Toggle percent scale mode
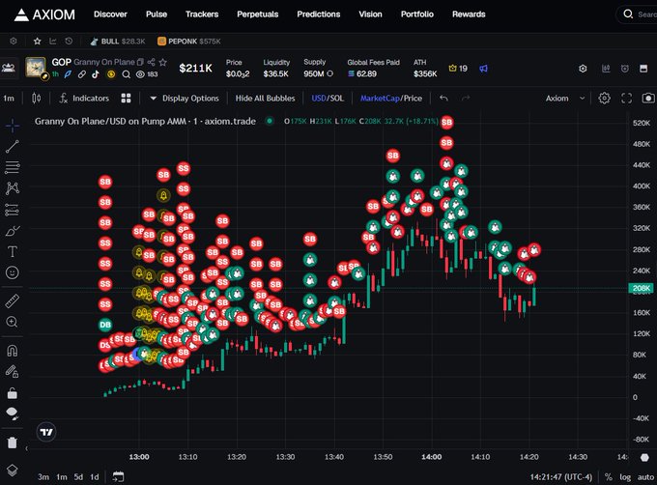657x485 pixels. click(609, 477)
